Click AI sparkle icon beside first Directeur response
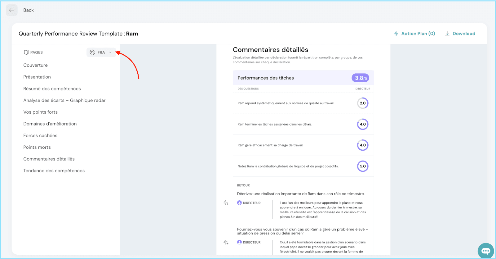 (x=226, y=203)
